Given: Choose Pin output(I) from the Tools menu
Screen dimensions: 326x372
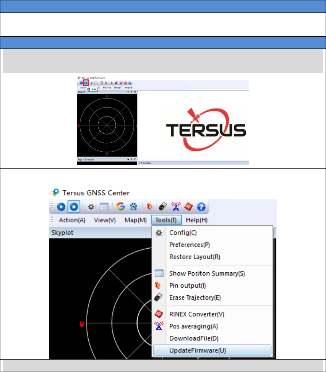Looking at the screenshot, I should tap(212, 286).
